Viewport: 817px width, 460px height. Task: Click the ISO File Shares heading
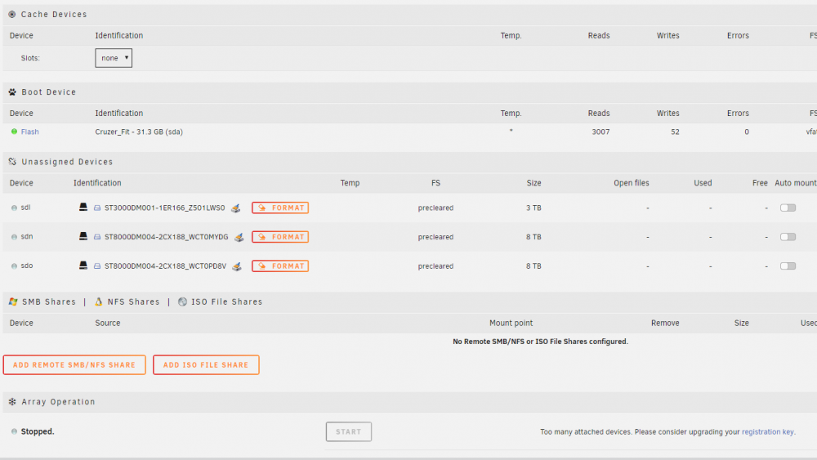tap(226, 302)
